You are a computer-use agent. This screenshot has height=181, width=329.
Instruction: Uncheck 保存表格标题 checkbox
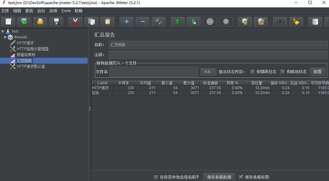(241, 177)
